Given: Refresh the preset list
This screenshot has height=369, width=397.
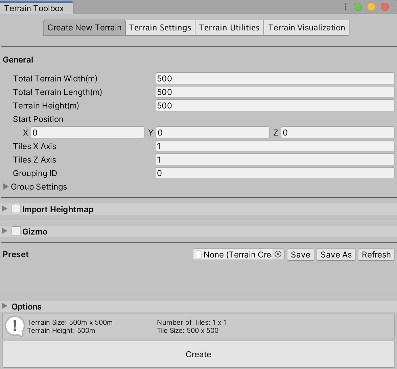Looking at the screenshot, I should (376, 254).
